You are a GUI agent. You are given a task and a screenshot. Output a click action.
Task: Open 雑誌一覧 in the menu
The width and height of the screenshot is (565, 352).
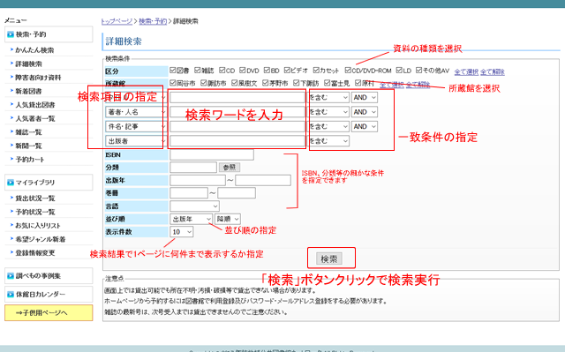point(28,132)
